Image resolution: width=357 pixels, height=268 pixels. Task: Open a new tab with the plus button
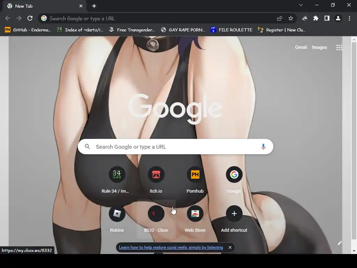pyautogui.click(x=94, y=6)
